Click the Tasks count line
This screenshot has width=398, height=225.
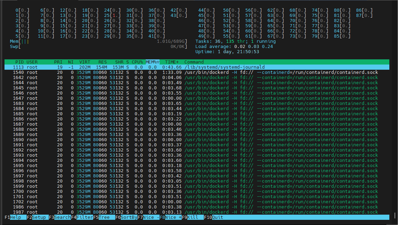[x=235, y=41]
